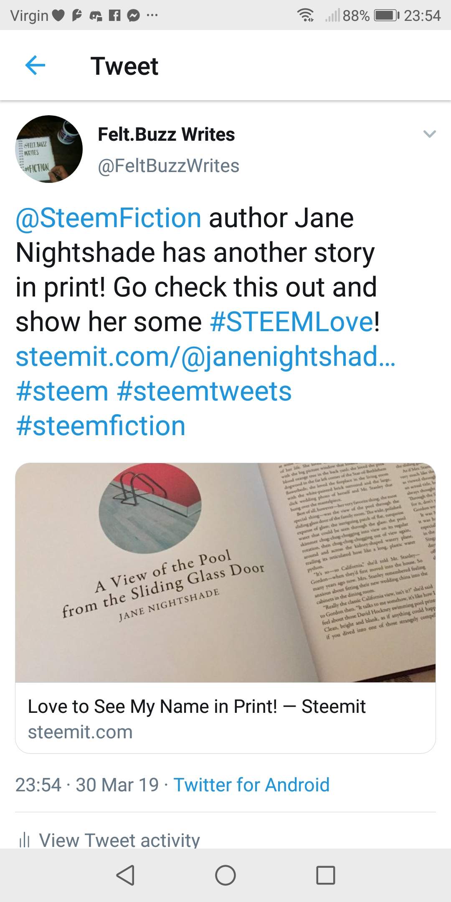The image size is (451, 902).
Task: Select View Tweet activity
Action: [119, 839]
